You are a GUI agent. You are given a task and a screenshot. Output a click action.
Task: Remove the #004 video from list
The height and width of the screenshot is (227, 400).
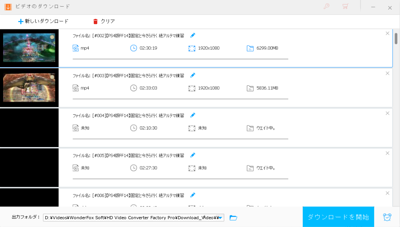point(387,113)
